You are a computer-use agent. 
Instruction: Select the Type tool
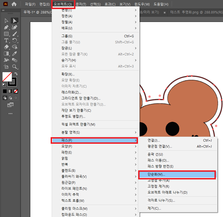6,40
